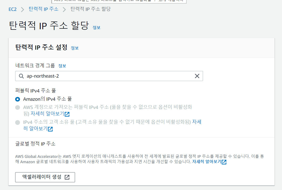Viewport: 282px width, 190px height.
Task: Clear the ap-northeast-2 field with X icon
Action: [197, 76]
